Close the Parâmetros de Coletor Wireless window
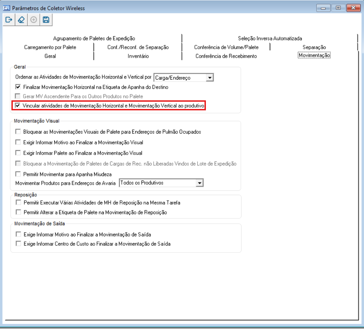 point(353,8)
